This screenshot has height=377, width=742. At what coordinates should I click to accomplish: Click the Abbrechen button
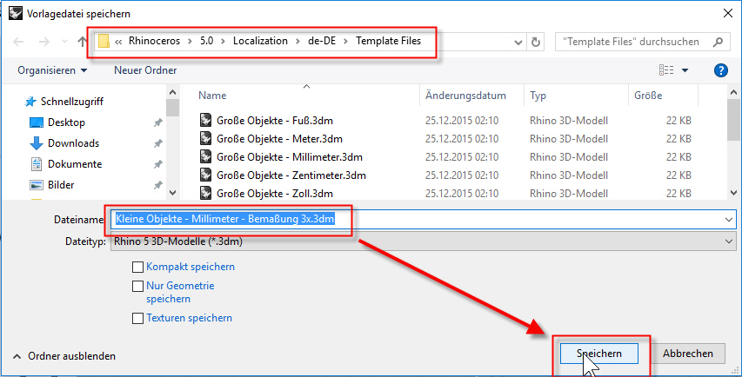click(x=688, y=354)
